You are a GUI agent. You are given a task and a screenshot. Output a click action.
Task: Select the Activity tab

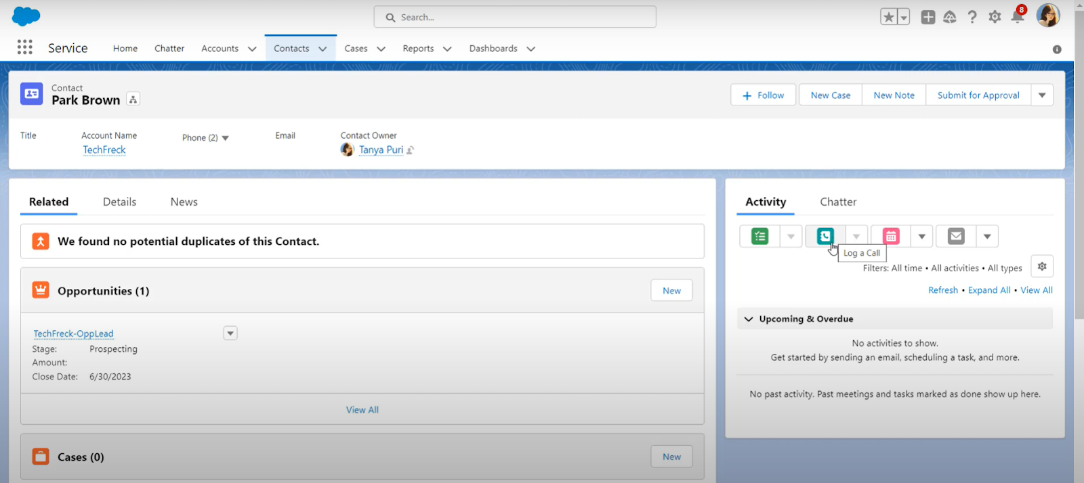[766, 202]
